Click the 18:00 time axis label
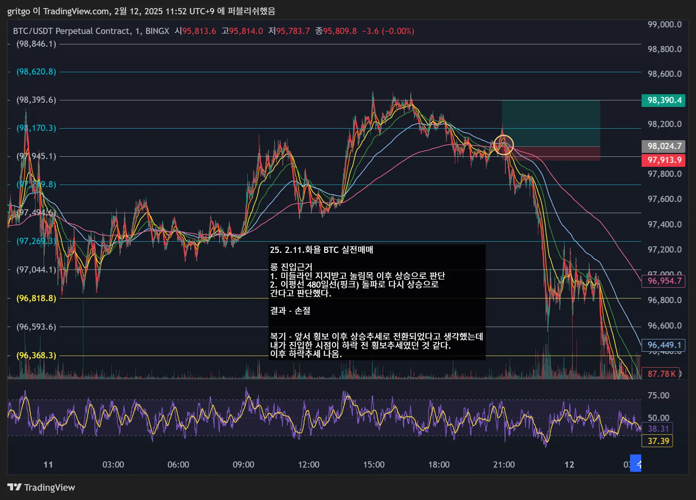This screenshot has width=696, height=500. pos(439,464)
